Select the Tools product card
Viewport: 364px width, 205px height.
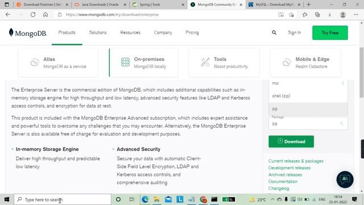224,63
